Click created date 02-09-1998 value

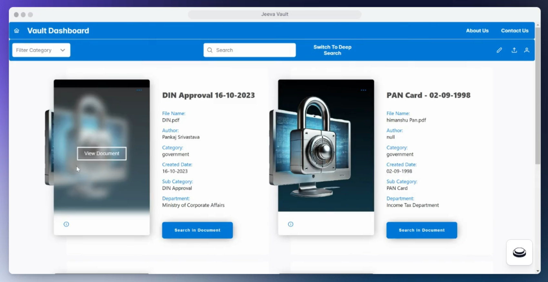[399, 171]
